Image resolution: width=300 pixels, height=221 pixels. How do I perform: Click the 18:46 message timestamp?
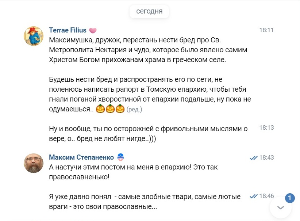click(266, 197)
